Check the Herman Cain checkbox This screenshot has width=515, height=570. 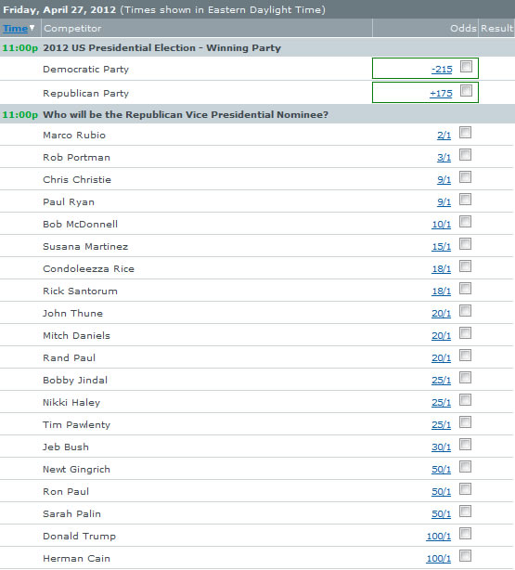[x=465, y=555]
